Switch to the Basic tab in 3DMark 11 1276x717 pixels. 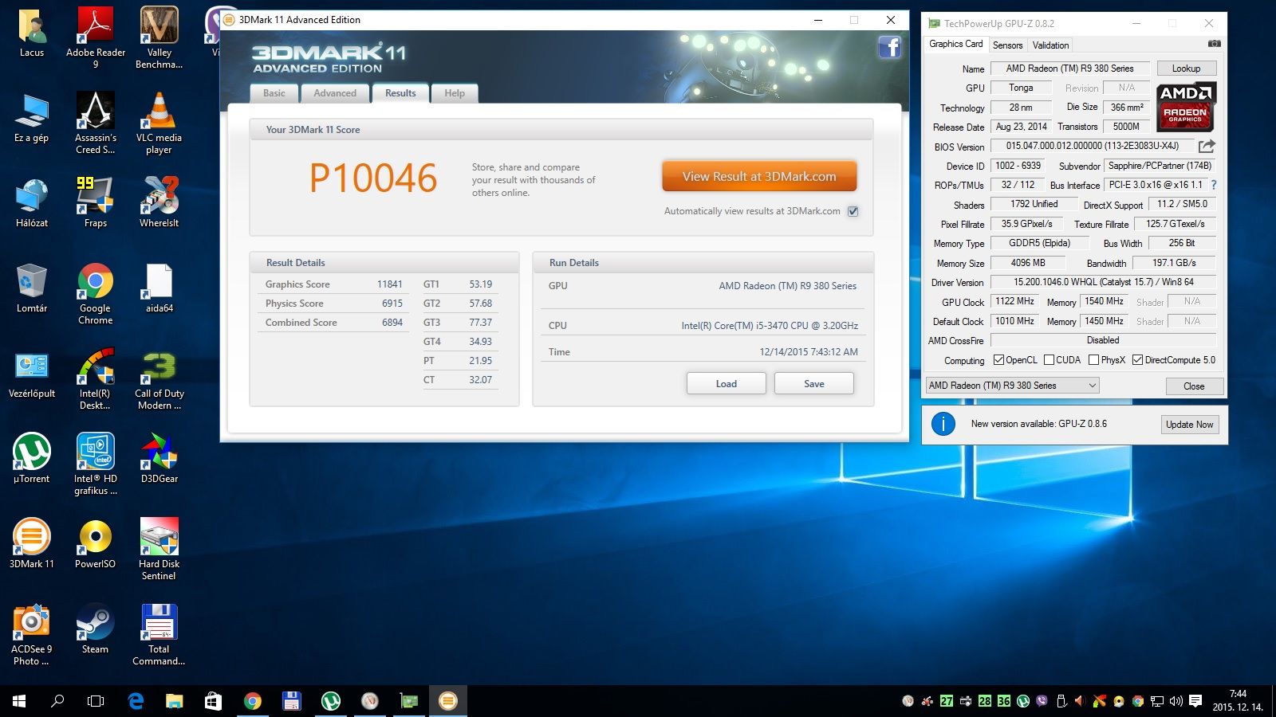pyautogui.click(x=274, y=93)
